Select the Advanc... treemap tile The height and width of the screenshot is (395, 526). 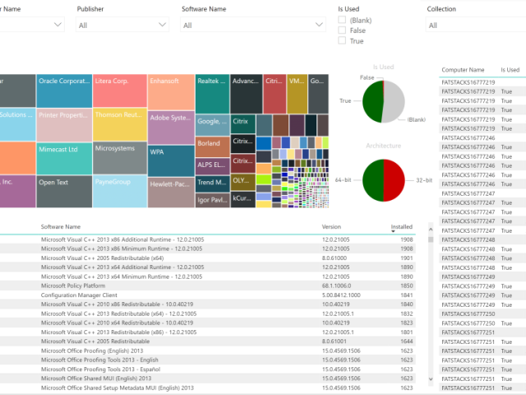[x=247, y=94]
